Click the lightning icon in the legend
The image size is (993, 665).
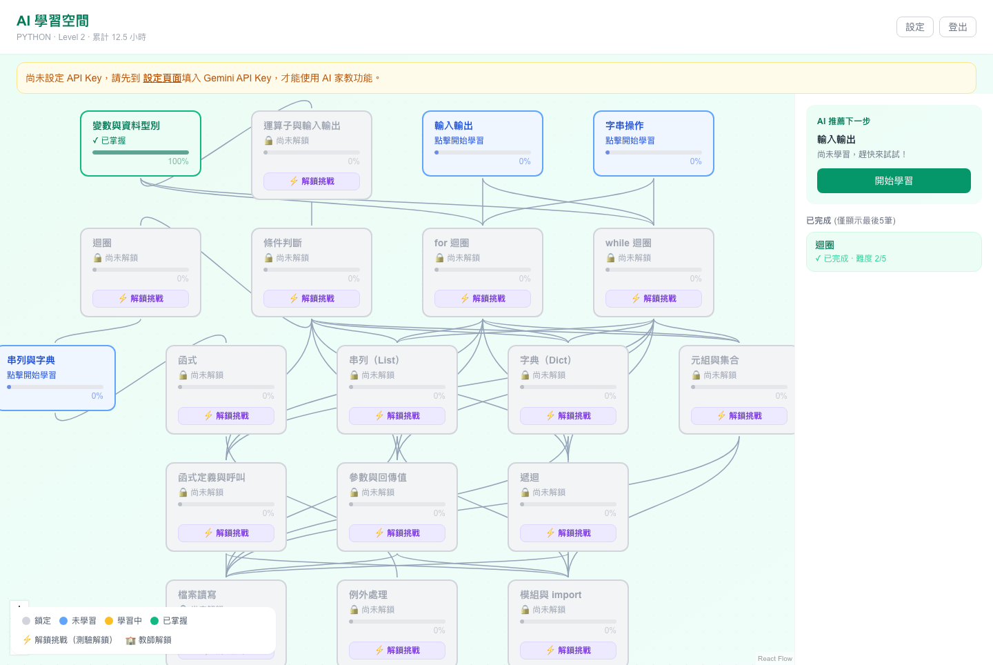[x=27, y=640]
